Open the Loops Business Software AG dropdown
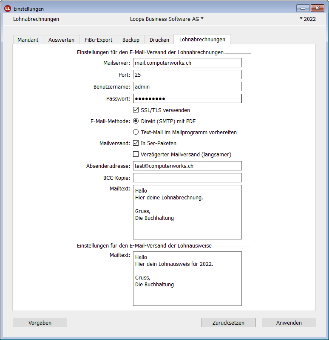Viewport: 329px width, 340px height. pyautogui.click(x=167, y=19)
